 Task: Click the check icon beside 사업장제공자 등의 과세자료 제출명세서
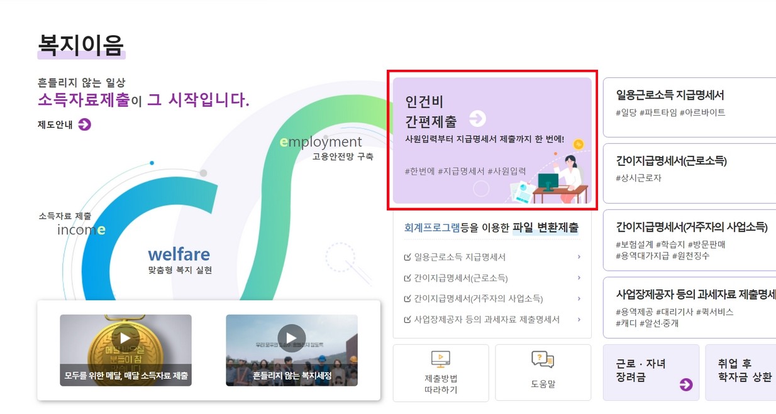(407, 319)
